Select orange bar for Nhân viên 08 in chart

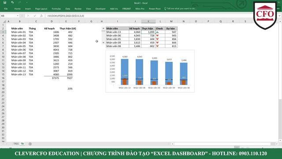(x=184, y=83)
